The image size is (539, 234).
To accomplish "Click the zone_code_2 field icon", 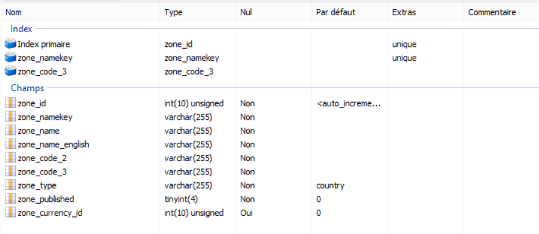I will [x=10, y=158].
